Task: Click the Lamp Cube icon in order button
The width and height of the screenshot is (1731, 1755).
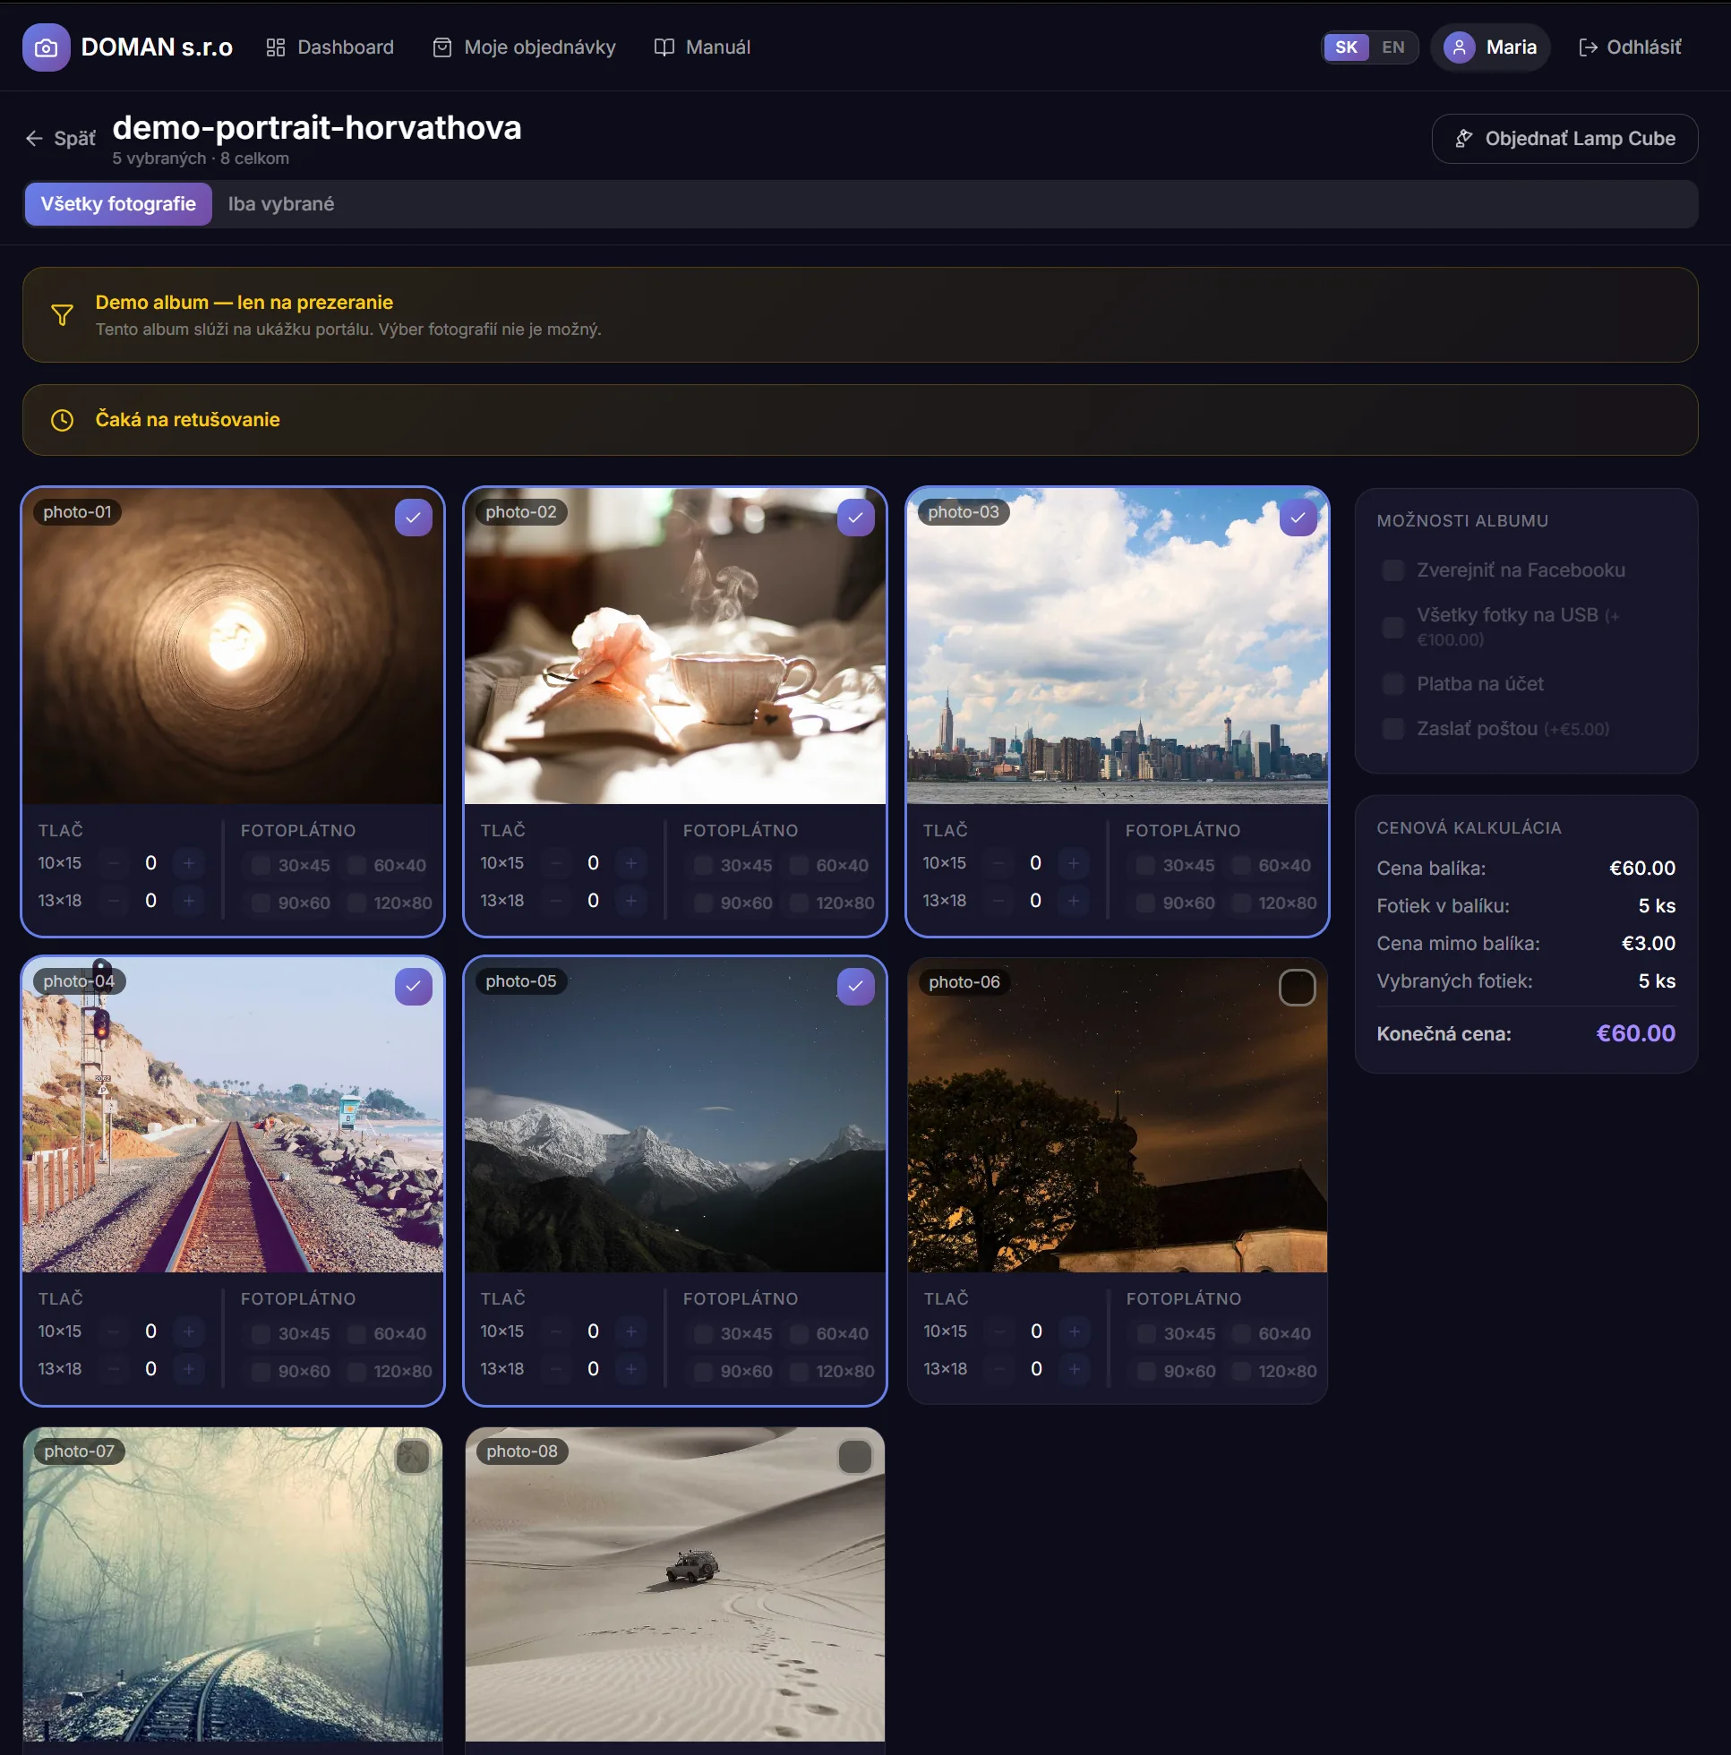Action: [1463, 138]
